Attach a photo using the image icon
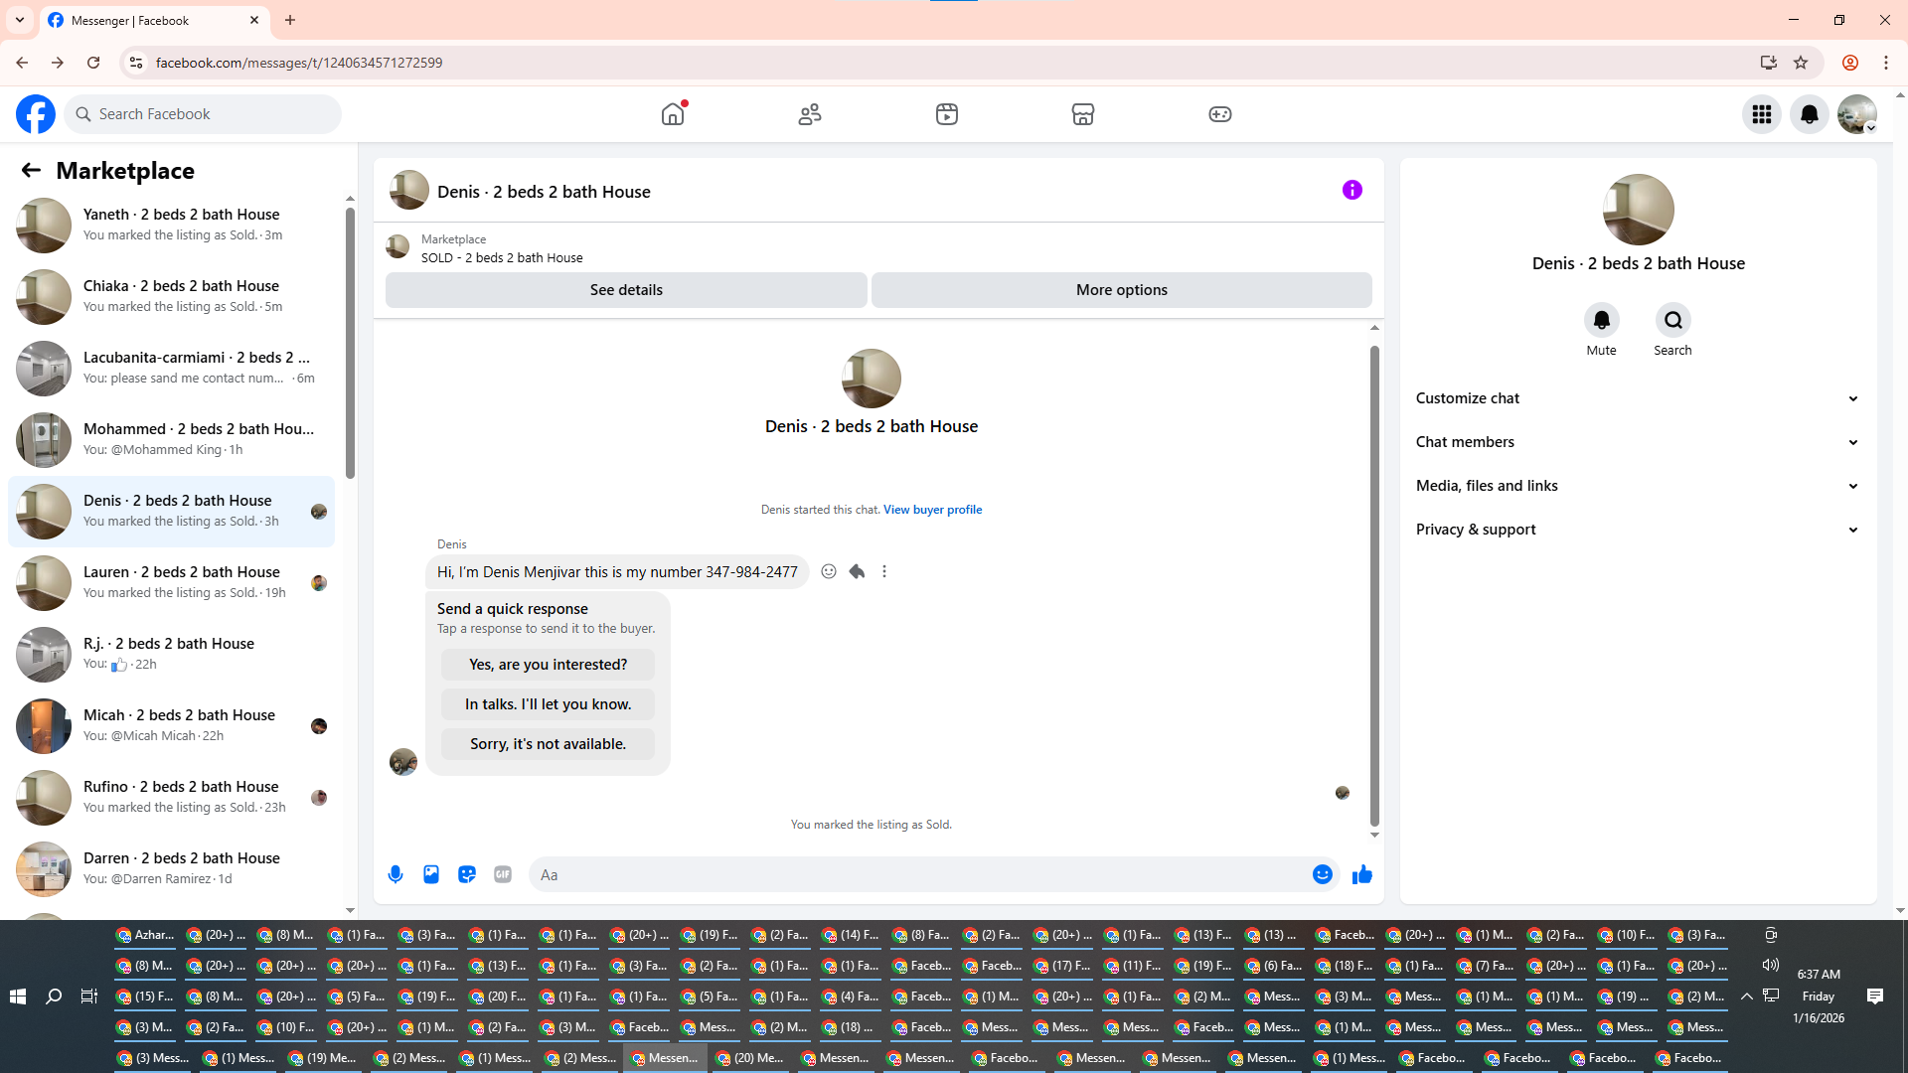 click(x=431, y=874)
